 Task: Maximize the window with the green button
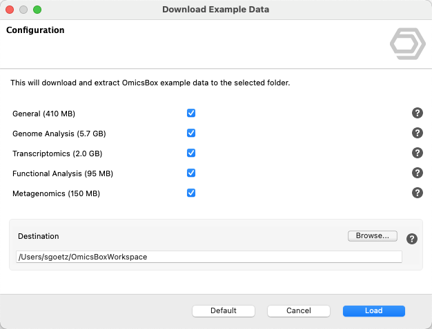(37, 10)
